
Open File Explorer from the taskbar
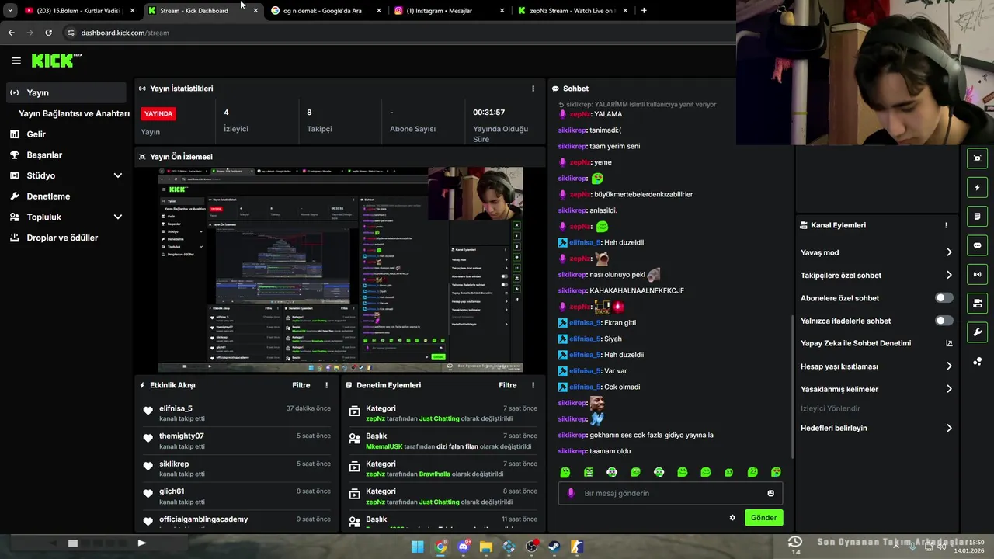[x=486, y=547]
